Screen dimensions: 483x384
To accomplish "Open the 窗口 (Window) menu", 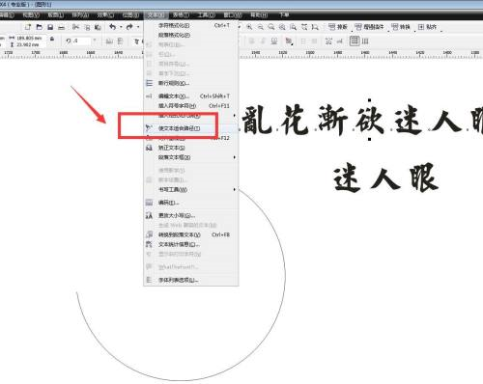I will [x=232, y=15].
